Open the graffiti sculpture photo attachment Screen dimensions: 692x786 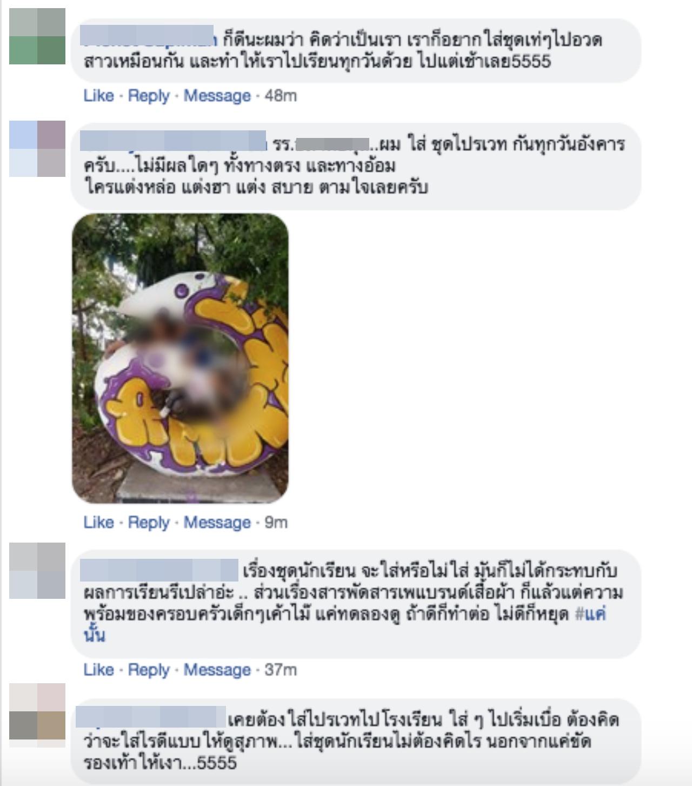click(x=180, y=358)
